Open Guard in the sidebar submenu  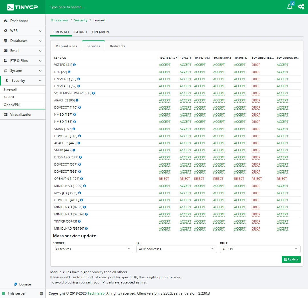click(23, 97)
